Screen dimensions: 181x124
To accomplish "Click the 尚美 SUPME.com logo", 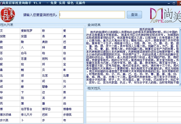I will (165, 15).
